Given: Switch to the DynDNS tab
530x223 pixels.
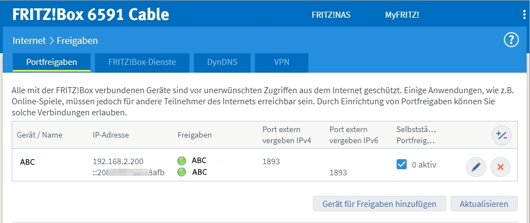Looking at the screenshot, I should tap(222, 62).
